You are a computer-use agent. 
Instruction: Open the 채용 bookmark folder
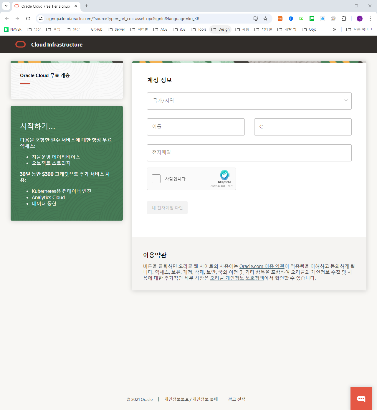click(242, 29)
